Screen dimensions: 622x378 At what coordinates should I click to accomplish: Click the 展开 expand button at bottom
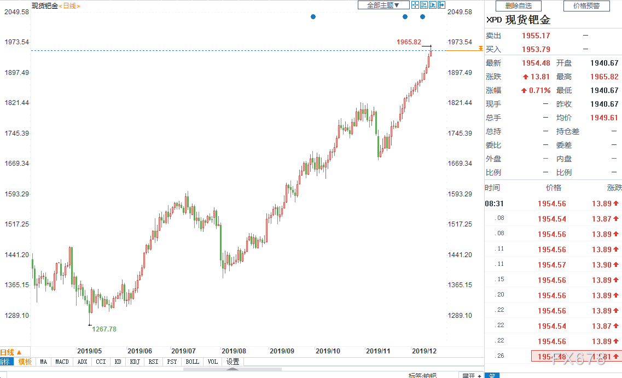tap(471, 375)
